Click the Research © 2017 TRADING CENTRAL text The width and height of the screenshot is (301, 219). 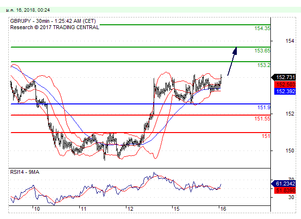pyautogui.click(x=55, y=27)
